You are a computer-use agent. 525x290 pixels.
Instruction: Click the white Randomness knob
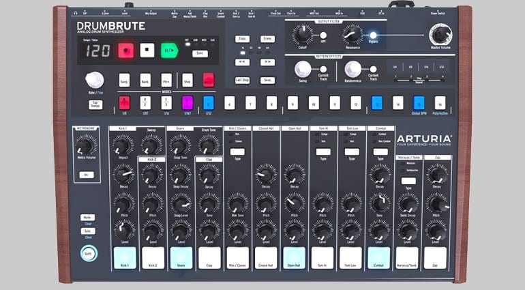353,70
